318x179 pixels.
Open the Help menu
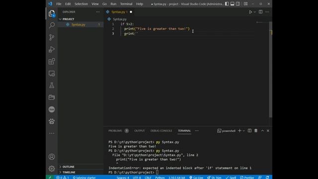[x=140, y=4]
